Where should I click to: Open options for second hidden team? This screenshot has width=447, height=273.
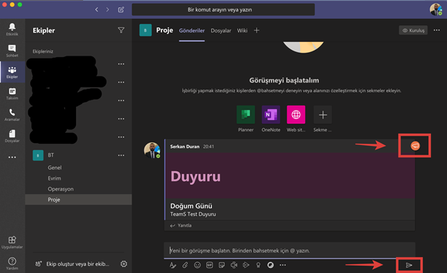122,82
